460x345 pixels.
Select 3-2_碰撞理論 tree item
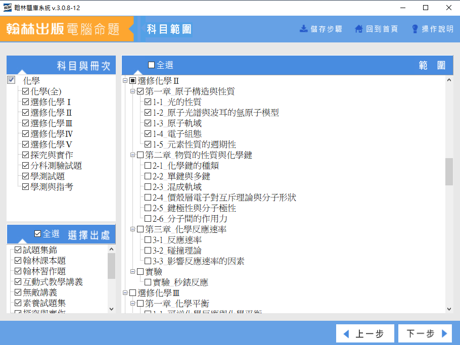(177, 251)
